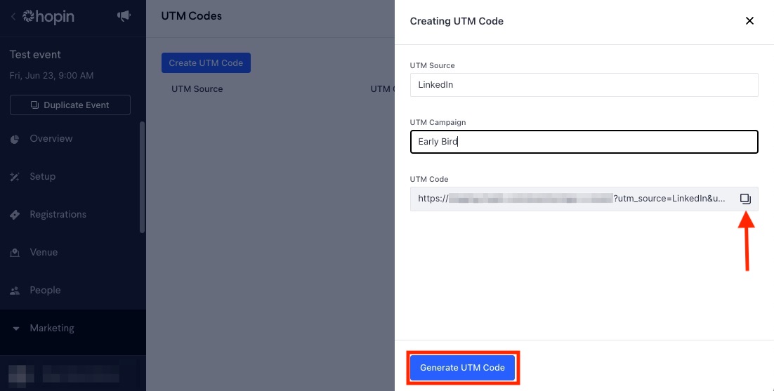Click into the UTM Campaign field

tap(584, 142)
